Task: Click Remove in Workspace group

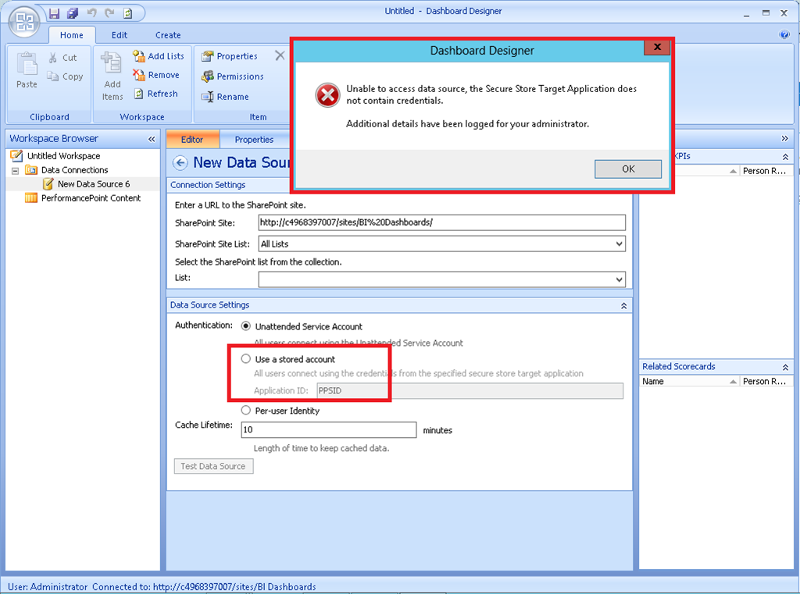Action: [x=156, y=75]
